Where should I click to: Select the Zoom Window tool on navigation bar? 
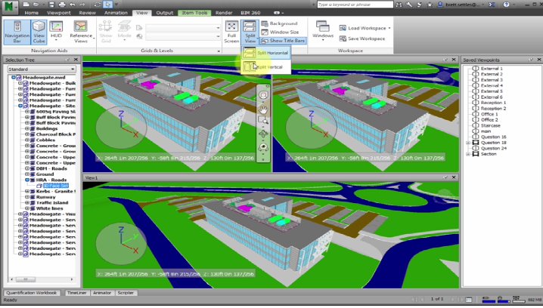[263, 121]
